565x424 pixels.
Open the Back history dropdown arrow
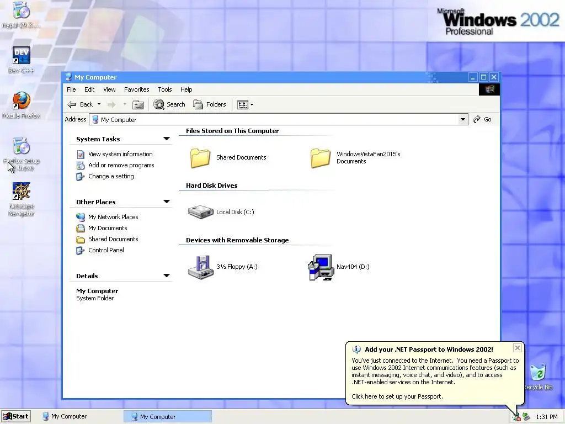click(x=99, y=104)
